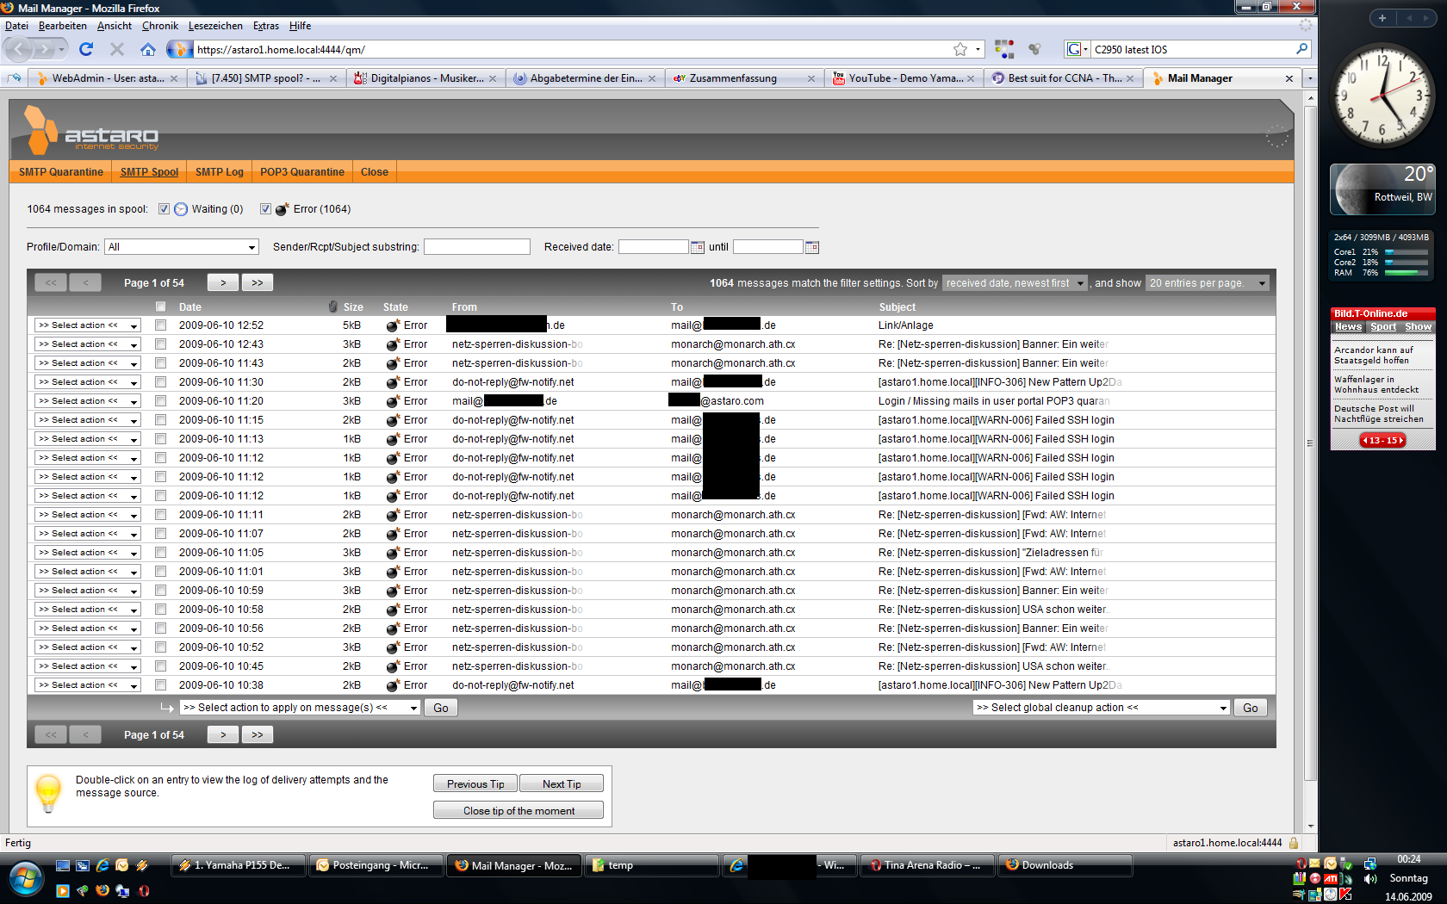
Task: Open Select action dropdown for 10:45 message
Action: 88,666
